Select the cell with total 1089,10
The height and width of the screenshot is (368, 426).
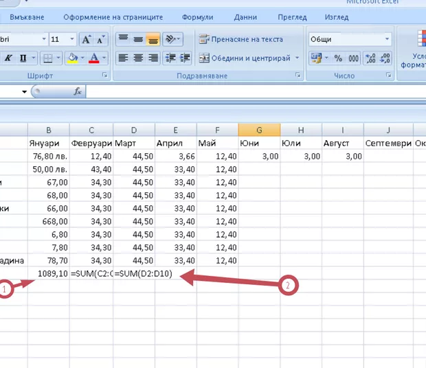[x=49, y=274]
